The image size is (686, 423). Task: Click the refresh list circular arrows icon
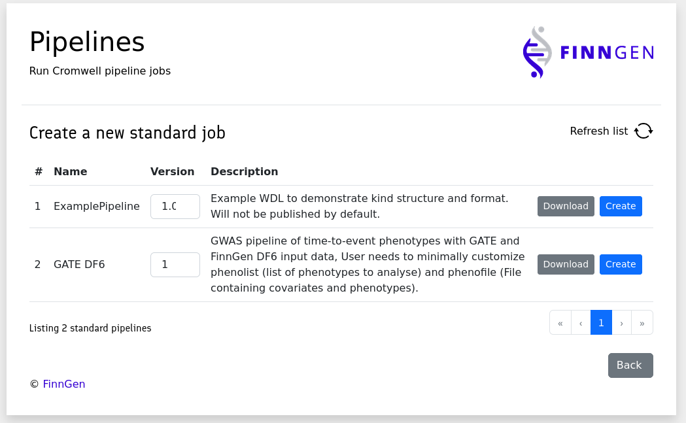coord(643,131)
